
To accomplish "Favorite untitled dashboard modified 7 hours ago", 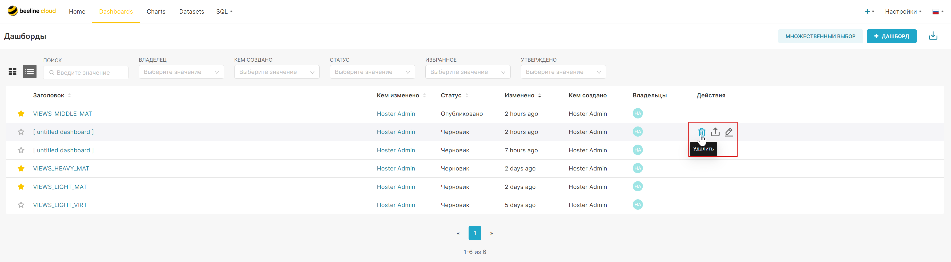I will pyautogui.click(x=21, y=150).
